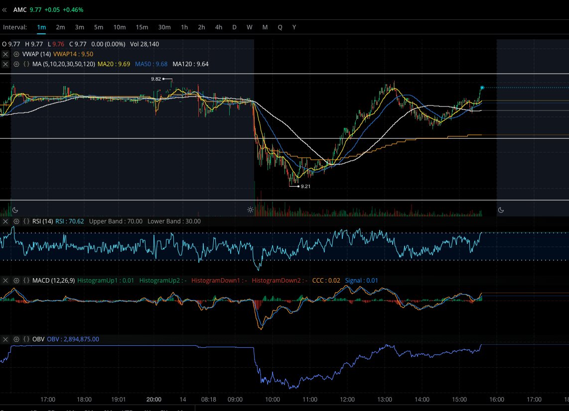569x411 pixels.
Task: Click the 13:00 time axis label
Action: 385,400
